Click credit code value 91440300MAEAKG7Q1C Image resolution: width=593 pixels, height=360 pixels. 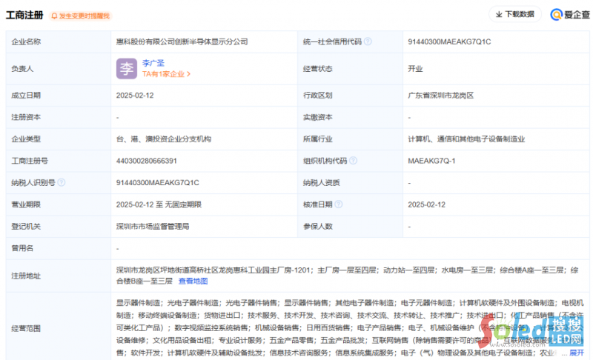449,41
